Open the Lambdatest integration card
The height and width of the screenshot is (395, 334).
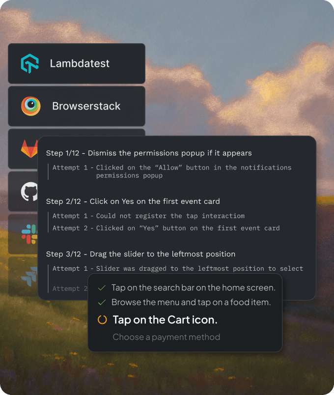[x=77, y=63]
